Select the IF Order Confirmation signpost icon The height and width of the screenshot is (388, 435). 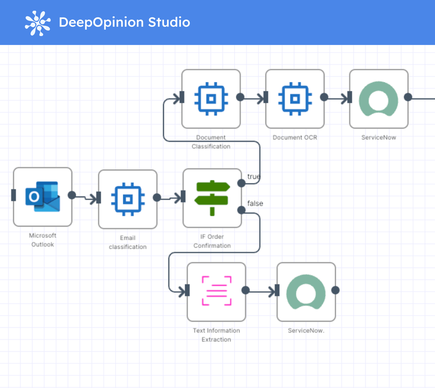212,198
